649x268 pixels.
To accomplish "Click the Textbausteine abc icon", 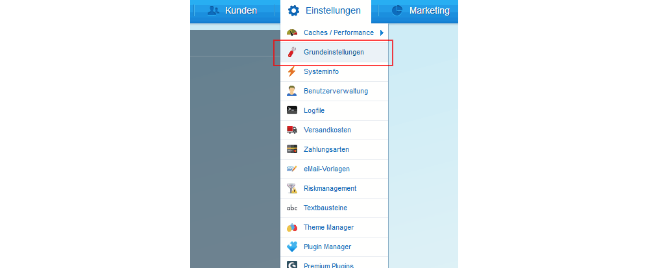I will tap(292, 208).
